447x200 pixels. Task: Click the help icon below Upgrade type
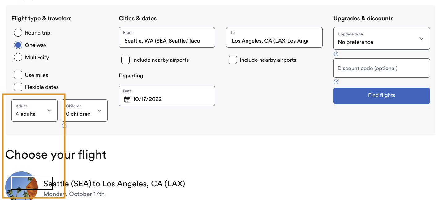point(336,53)
